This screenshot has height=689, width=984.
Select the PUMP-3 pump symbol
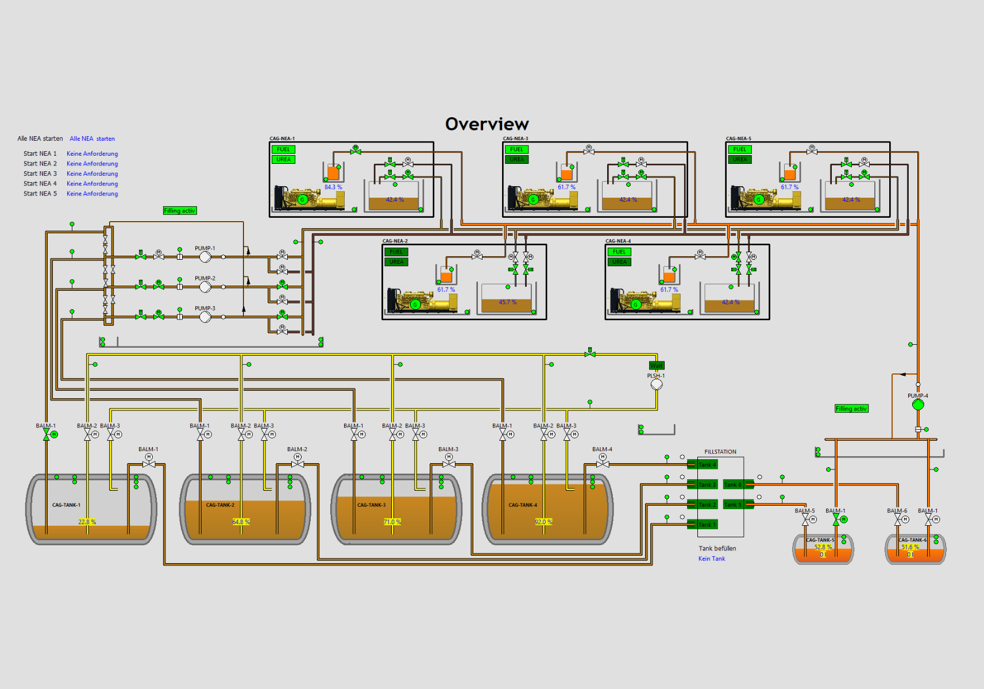tap(204, 316)
